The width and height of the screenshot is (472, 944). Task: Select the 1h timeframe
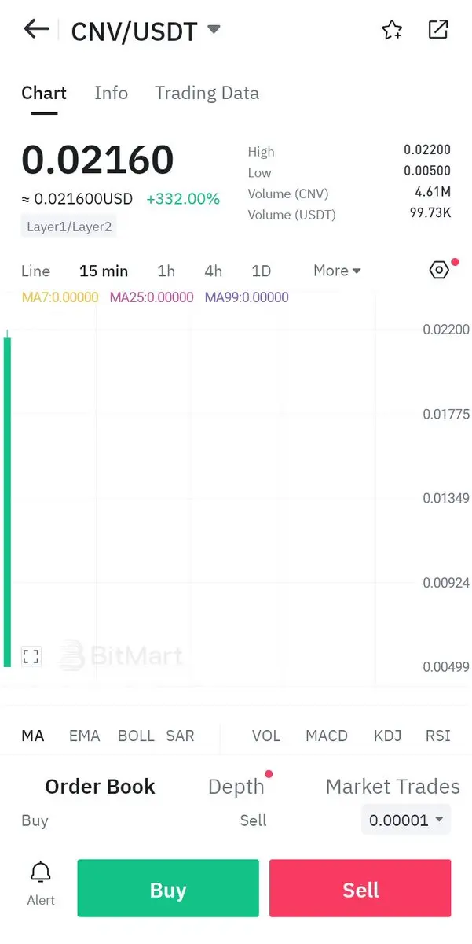[166, 271]
